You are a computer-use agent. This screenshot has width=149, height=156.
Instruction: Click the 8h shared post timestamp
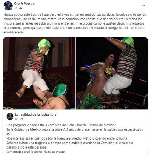click(17, 119)
